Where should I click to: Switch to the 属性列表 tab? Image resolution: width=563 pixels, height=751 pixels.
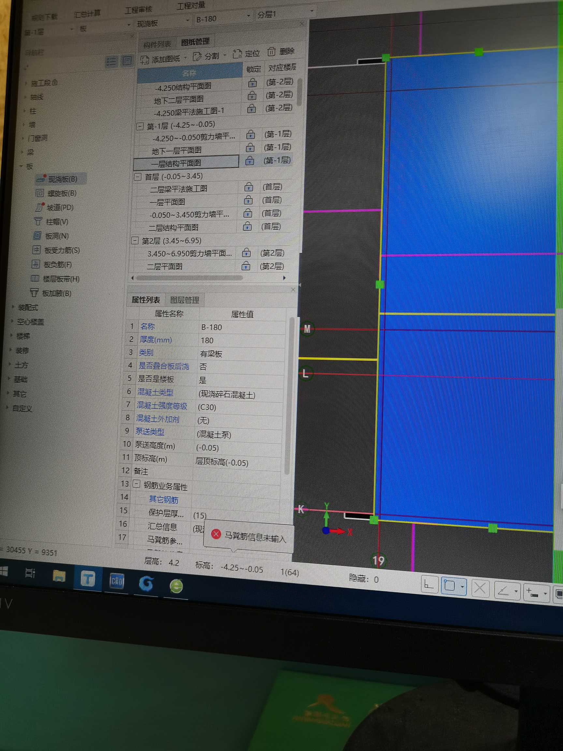click(x=146, y=300)
